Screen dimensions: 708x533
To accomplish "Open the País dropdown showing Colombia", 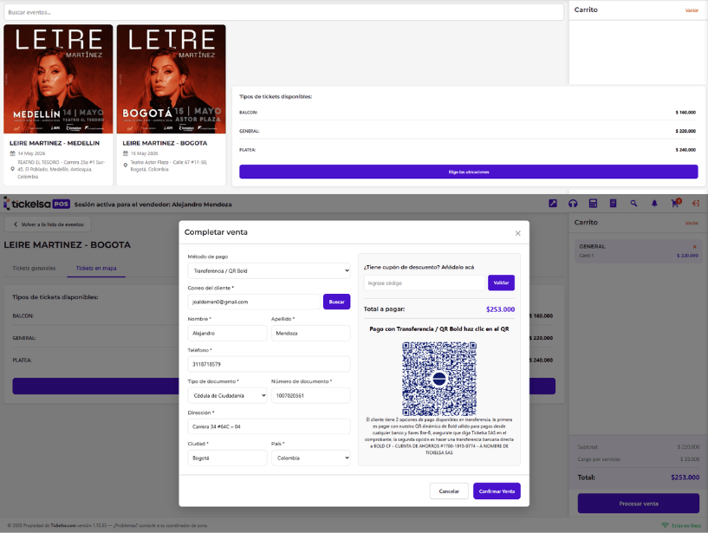I will [310, 458].
